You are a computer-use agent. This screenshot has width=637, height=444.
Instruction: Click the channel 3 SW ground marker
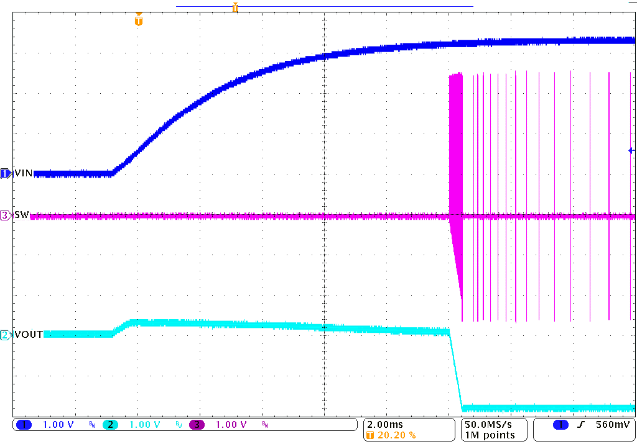pos(6,215)
